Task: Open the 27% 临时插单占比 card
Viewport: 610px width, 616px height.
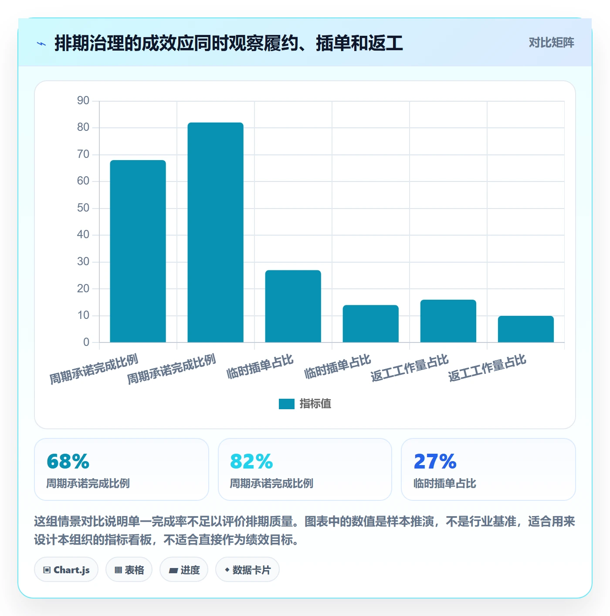Action: point(488,469)
